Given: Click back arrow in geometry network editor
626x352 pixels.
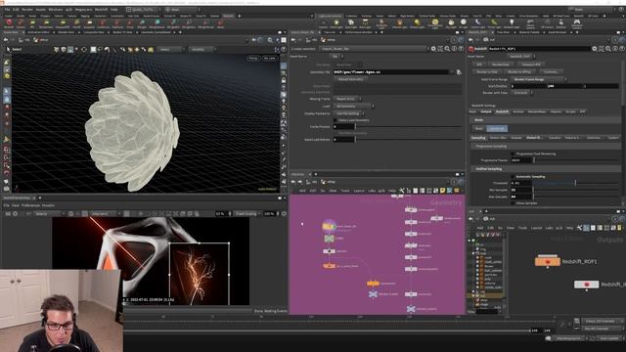Looking at the screenshot, I should tap(293, 182).
